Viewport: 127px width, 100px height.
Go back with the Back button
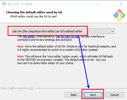tap(74, 95)
